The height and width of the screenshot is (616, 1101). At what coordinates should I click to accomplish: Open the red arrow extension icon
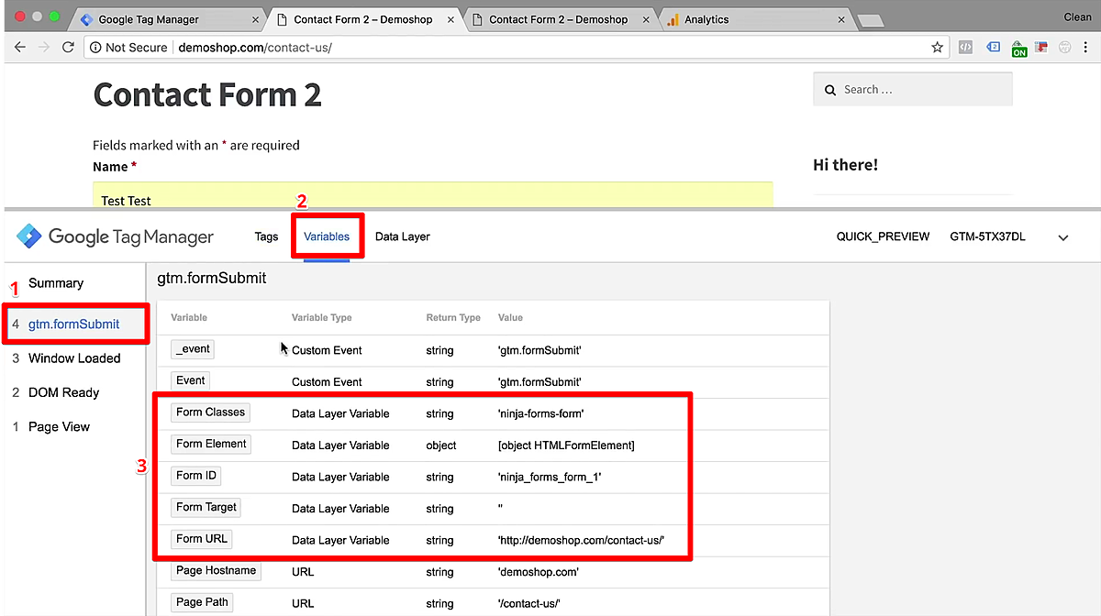pos(1041,47)
